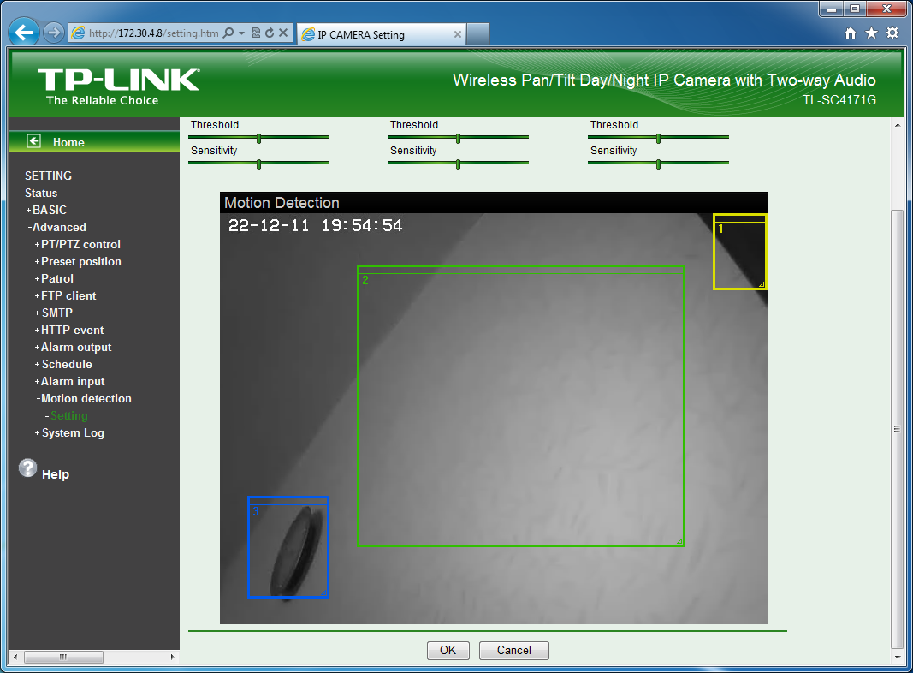The image size is (913, 673).
Task: Select blue detection zone 3 title bar
Action: [x=288, y=501]
